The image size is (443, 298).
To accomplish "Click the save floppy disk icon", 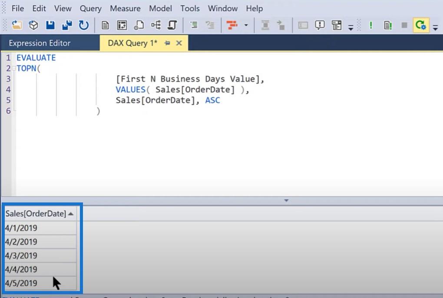I will click(50, 25).
